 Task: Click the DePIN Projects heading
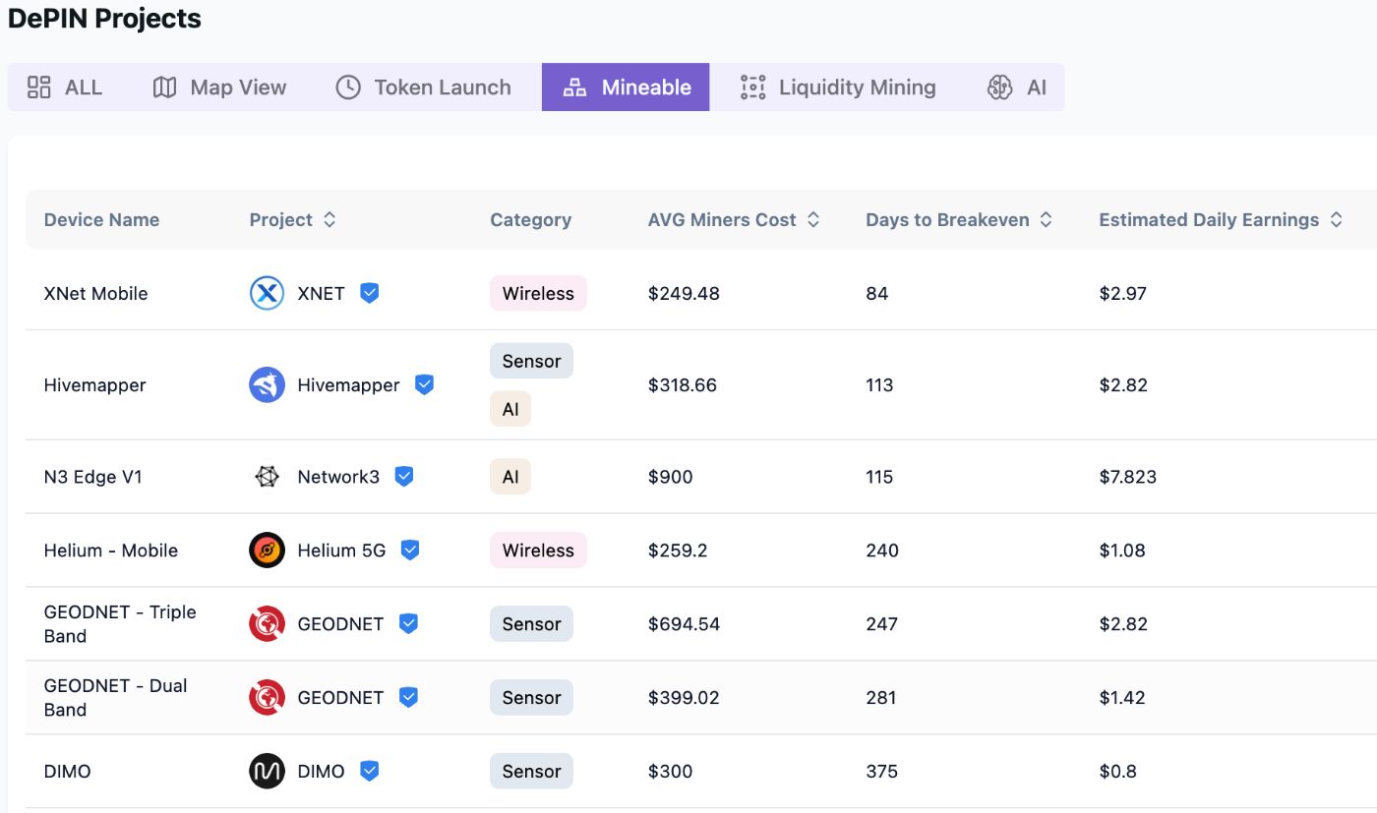(x=104, y=18)
